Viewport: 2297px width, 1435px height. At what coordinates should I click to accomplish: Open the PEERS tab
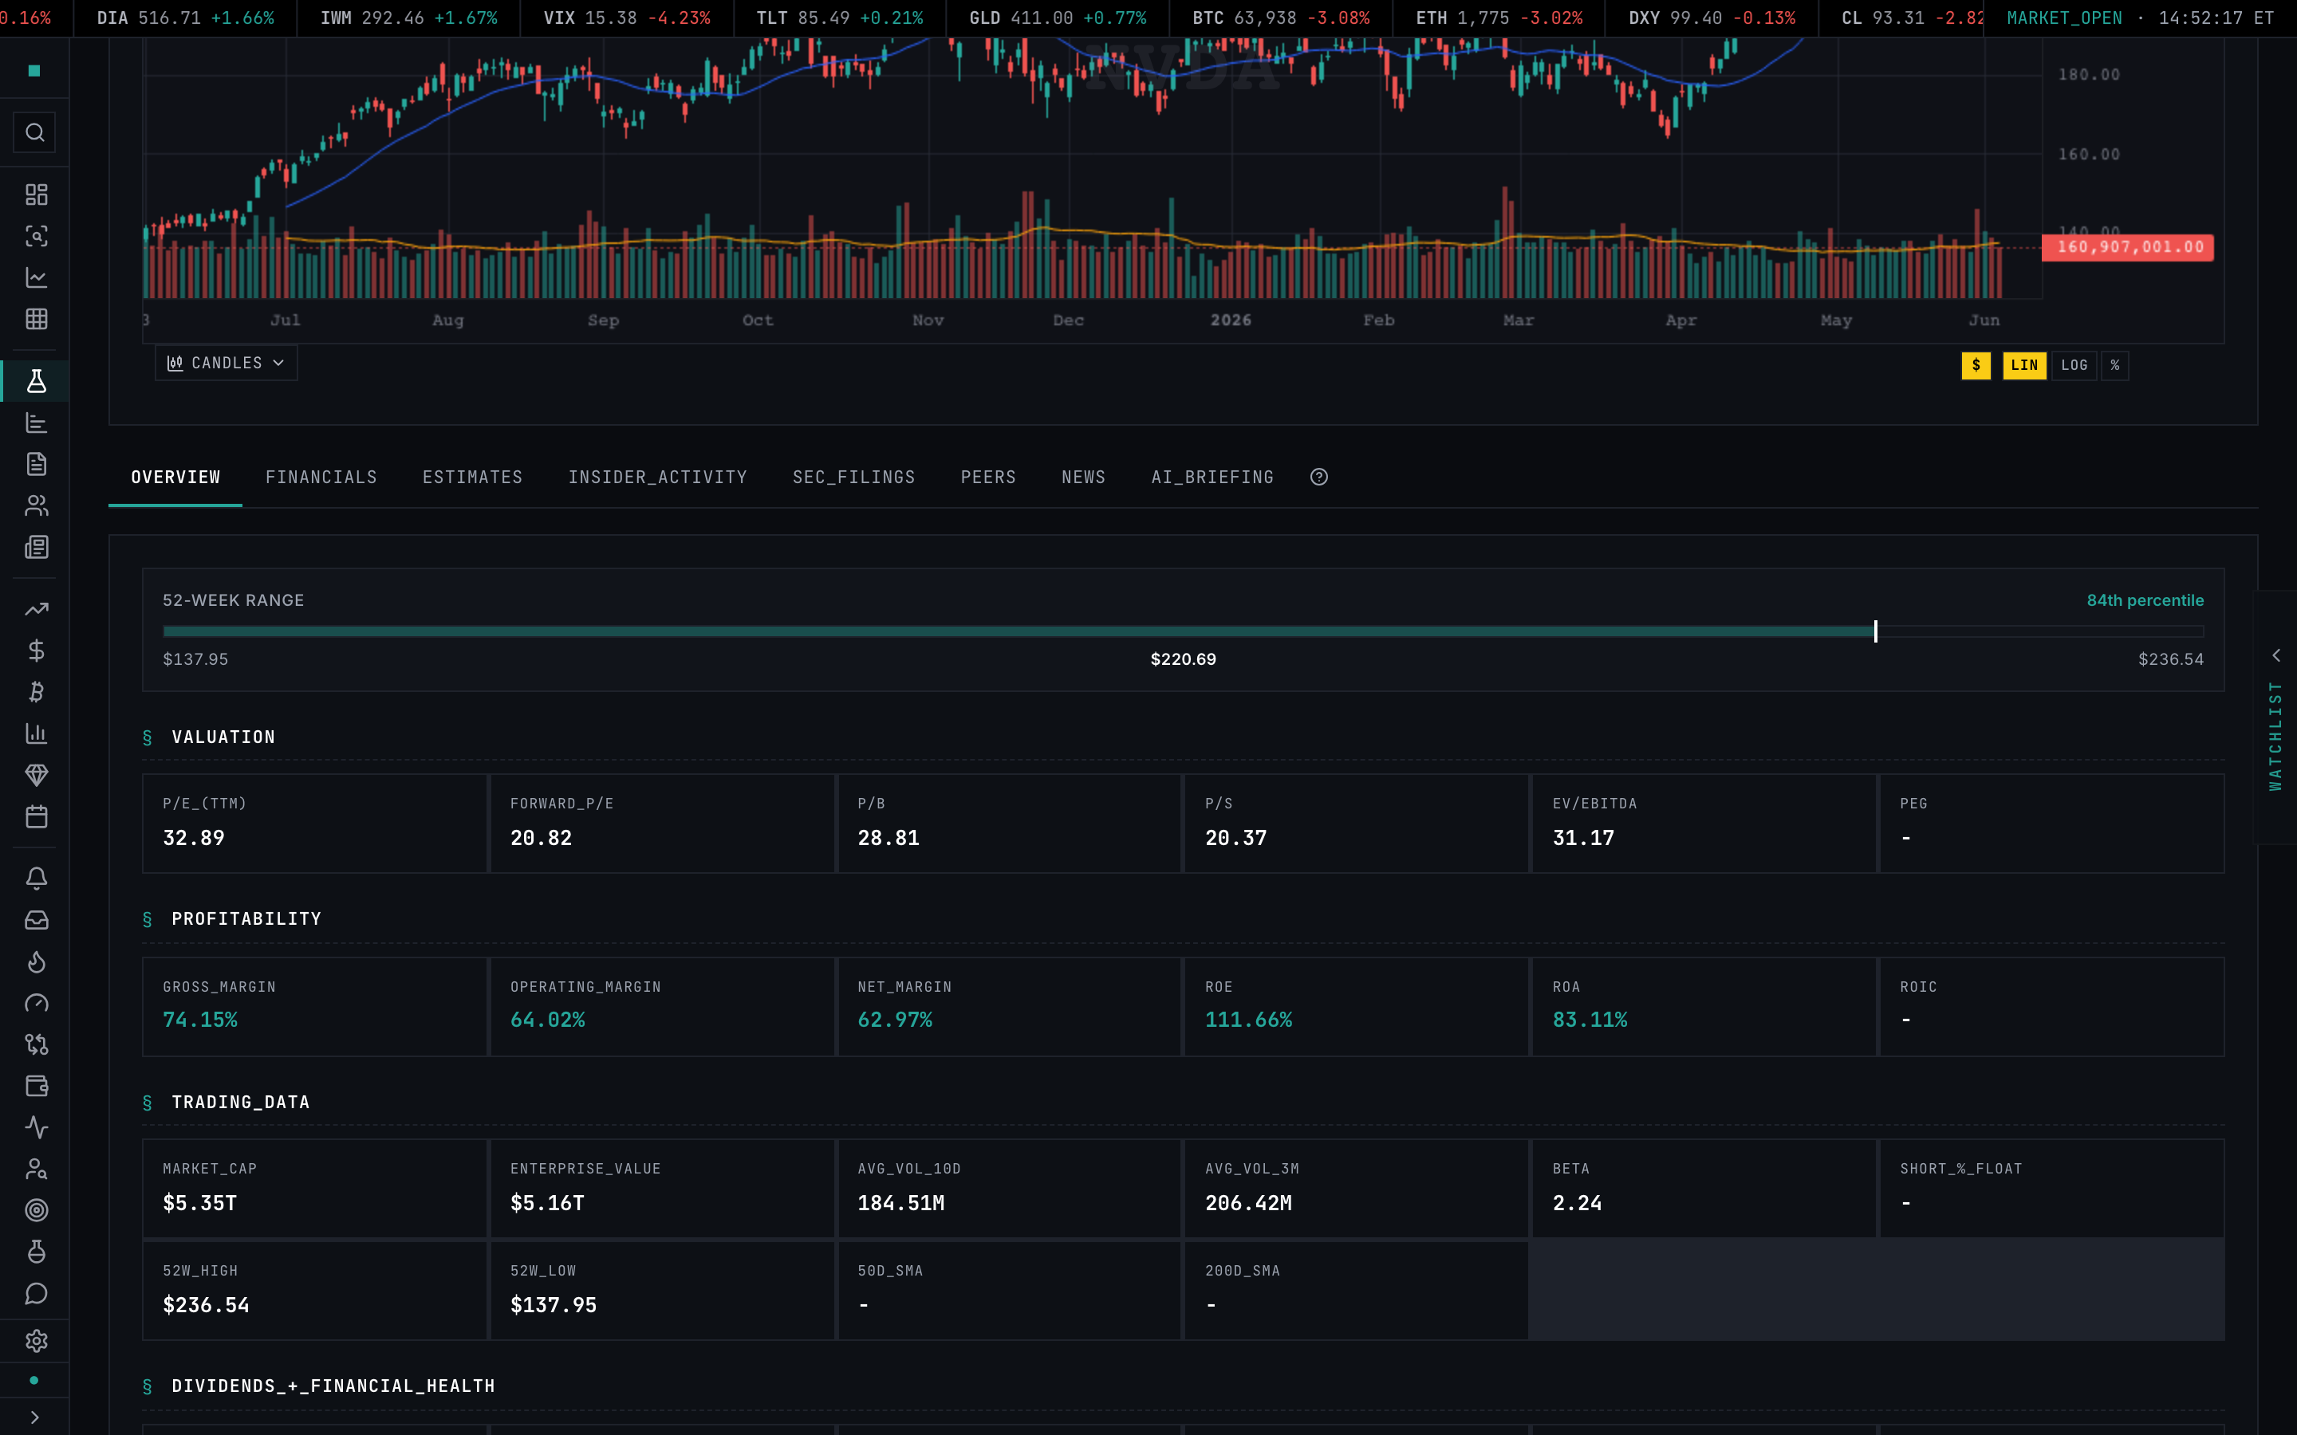988,478
